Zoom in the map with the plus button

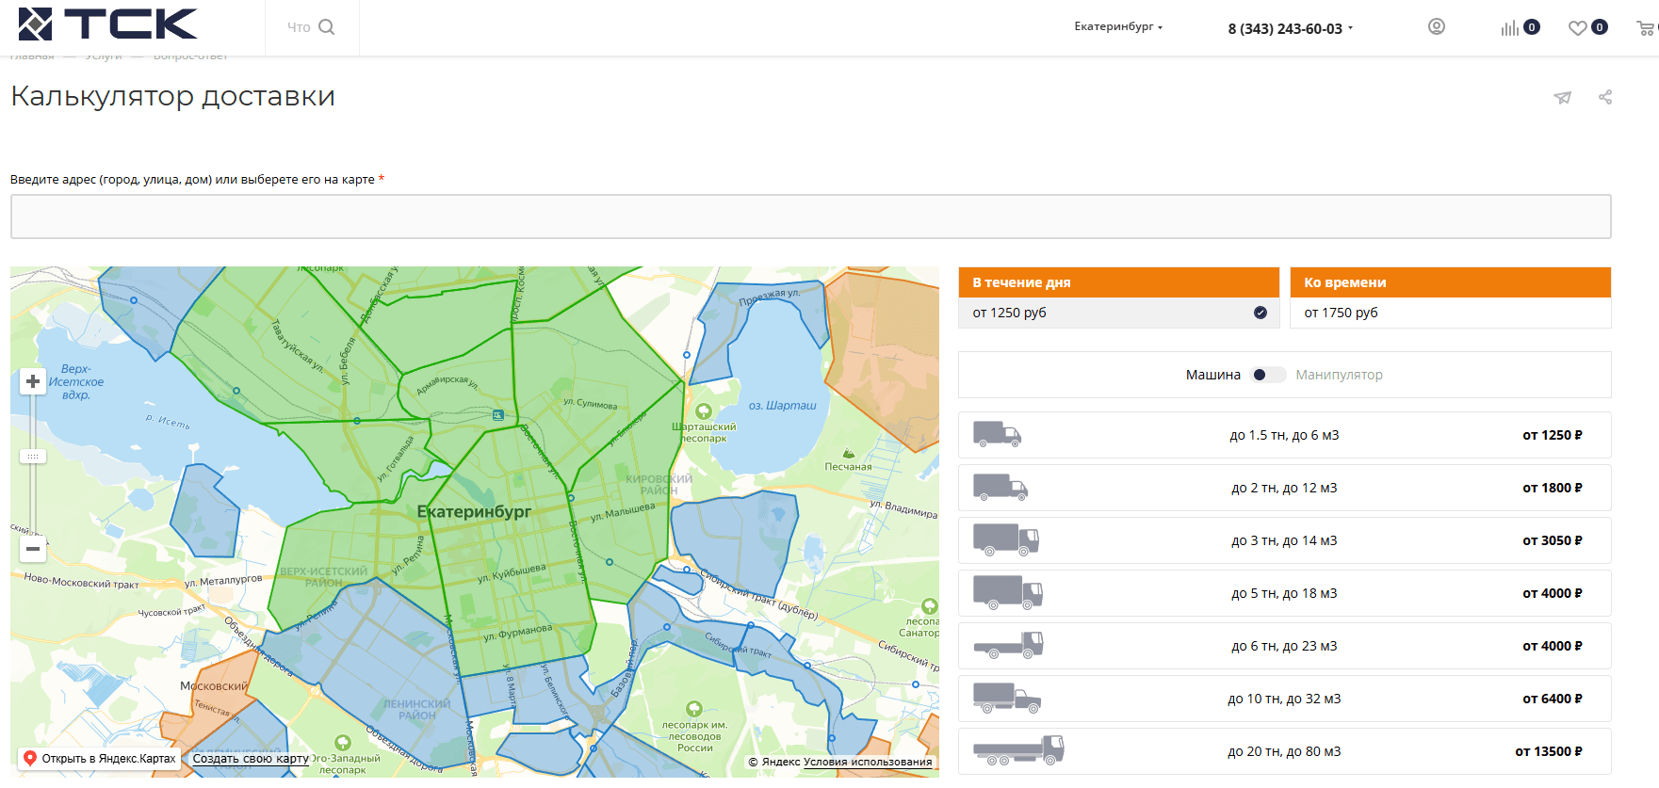pos(33,381)
